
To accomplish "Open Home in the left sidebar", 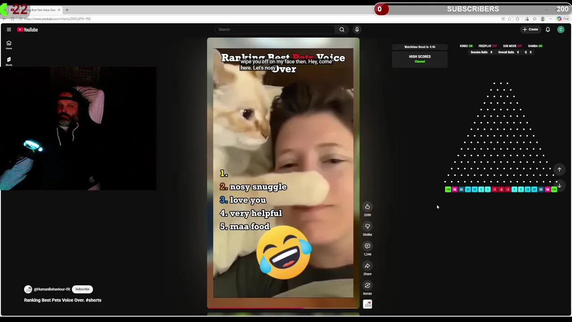I will 8,45.
